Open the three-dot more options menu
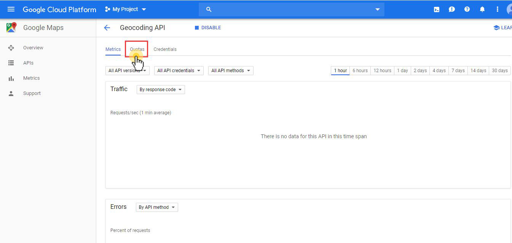The height and width of the screenshot is (243, 512). click(x=497, y=9)
